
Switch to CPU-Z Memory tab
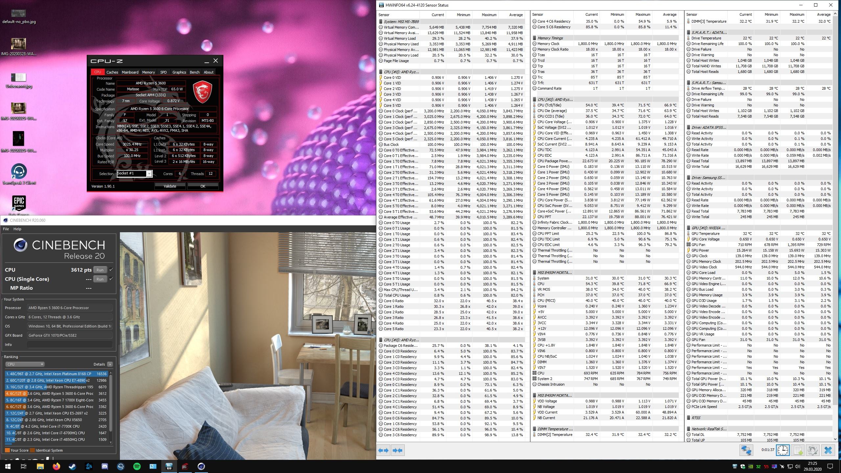(x=148, y=72)
